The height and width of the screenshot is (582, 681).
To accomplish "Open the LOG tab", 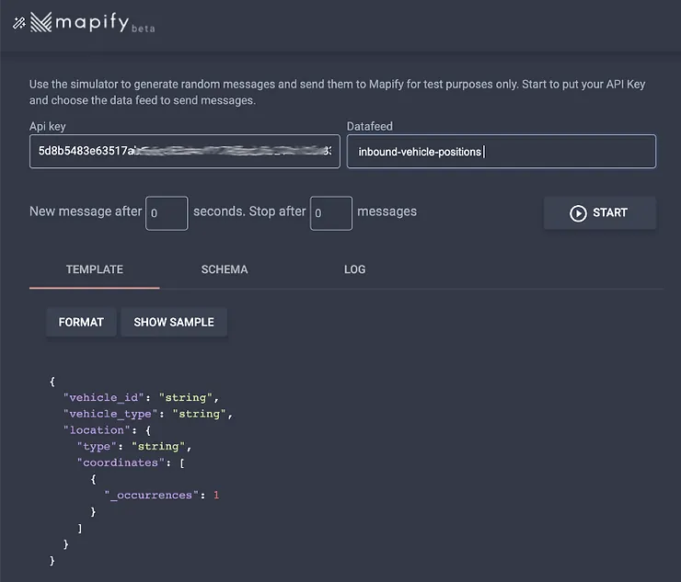I will click(x=355, y=269).
